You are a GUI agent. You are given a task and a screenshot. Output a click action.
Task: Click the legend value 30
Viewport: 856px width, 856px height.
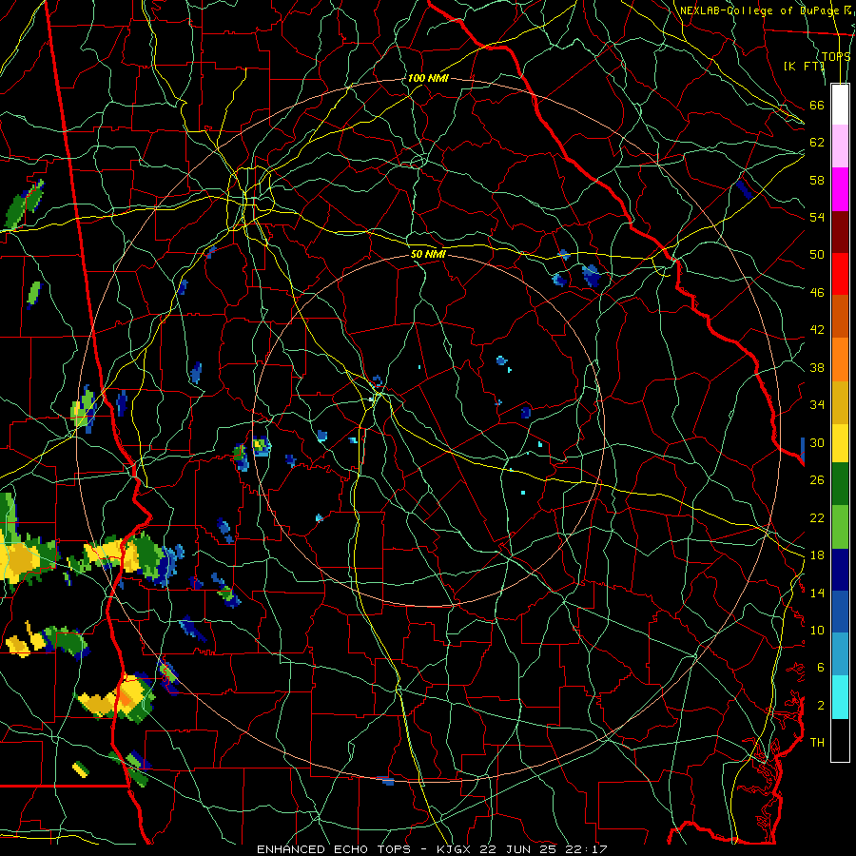(x=817, y=442)
